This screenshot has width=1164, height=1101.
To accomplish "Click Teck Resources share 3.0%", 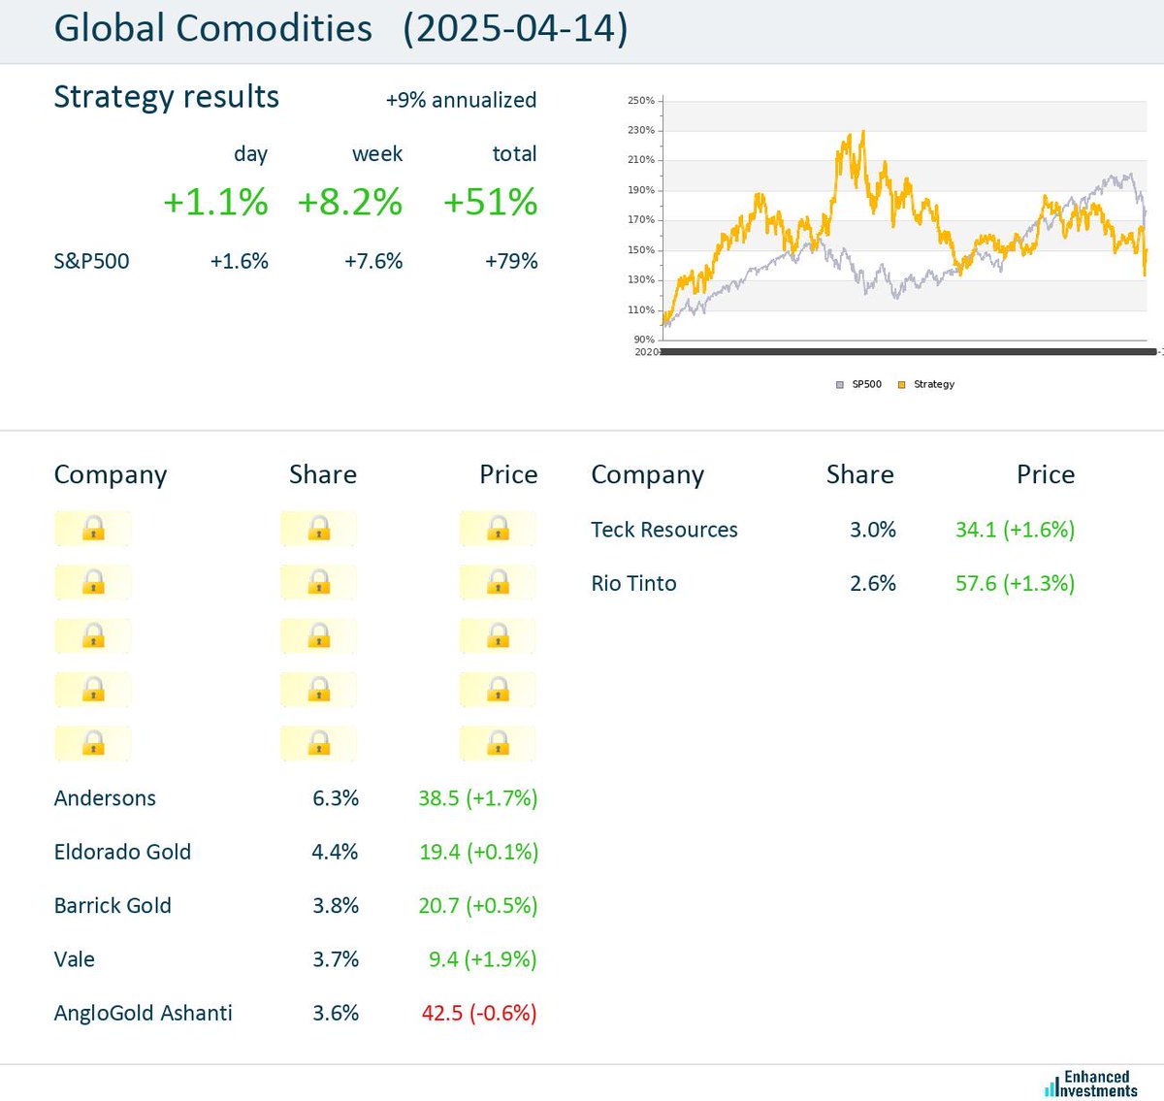I will pyautogui.click(x=873, y=530).
